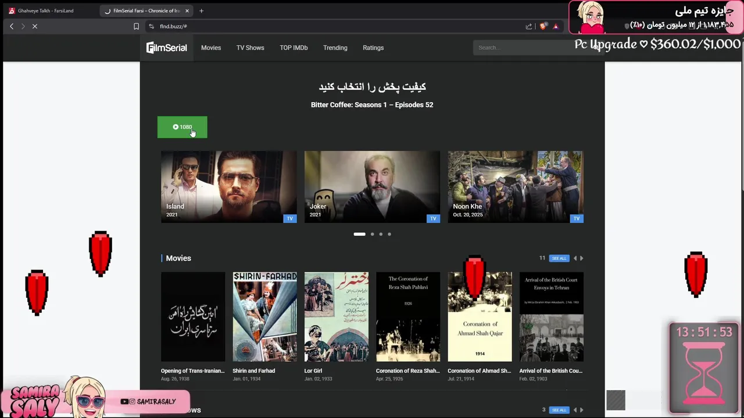Select the second carousel dot

coord(372,234)
